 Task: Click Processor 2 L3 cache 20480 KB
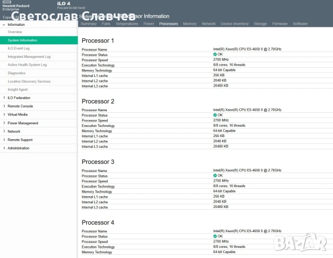(221, 146)
